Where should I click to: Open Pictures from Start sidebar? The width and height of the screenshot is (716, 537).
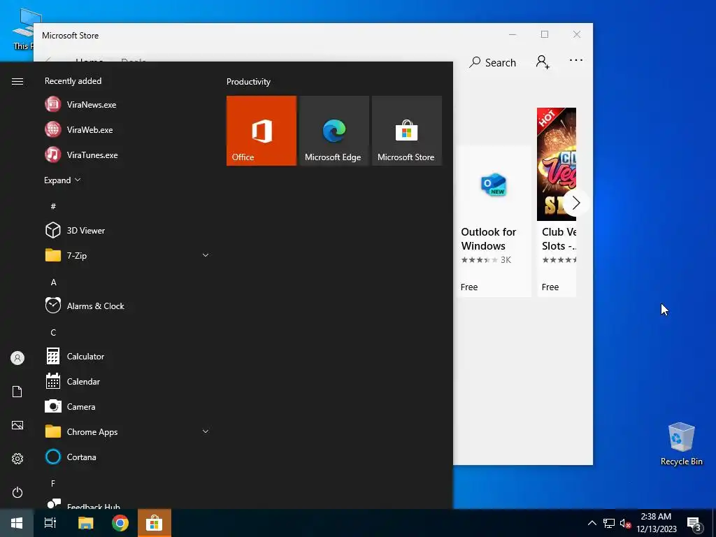tap(17, 425)
